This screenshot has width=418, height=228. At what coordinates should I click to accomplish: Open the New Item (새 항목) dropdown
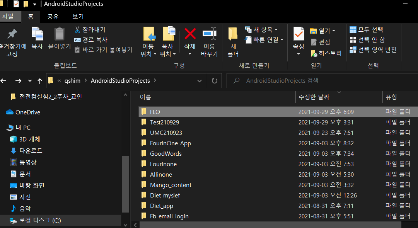pos(275,30)
